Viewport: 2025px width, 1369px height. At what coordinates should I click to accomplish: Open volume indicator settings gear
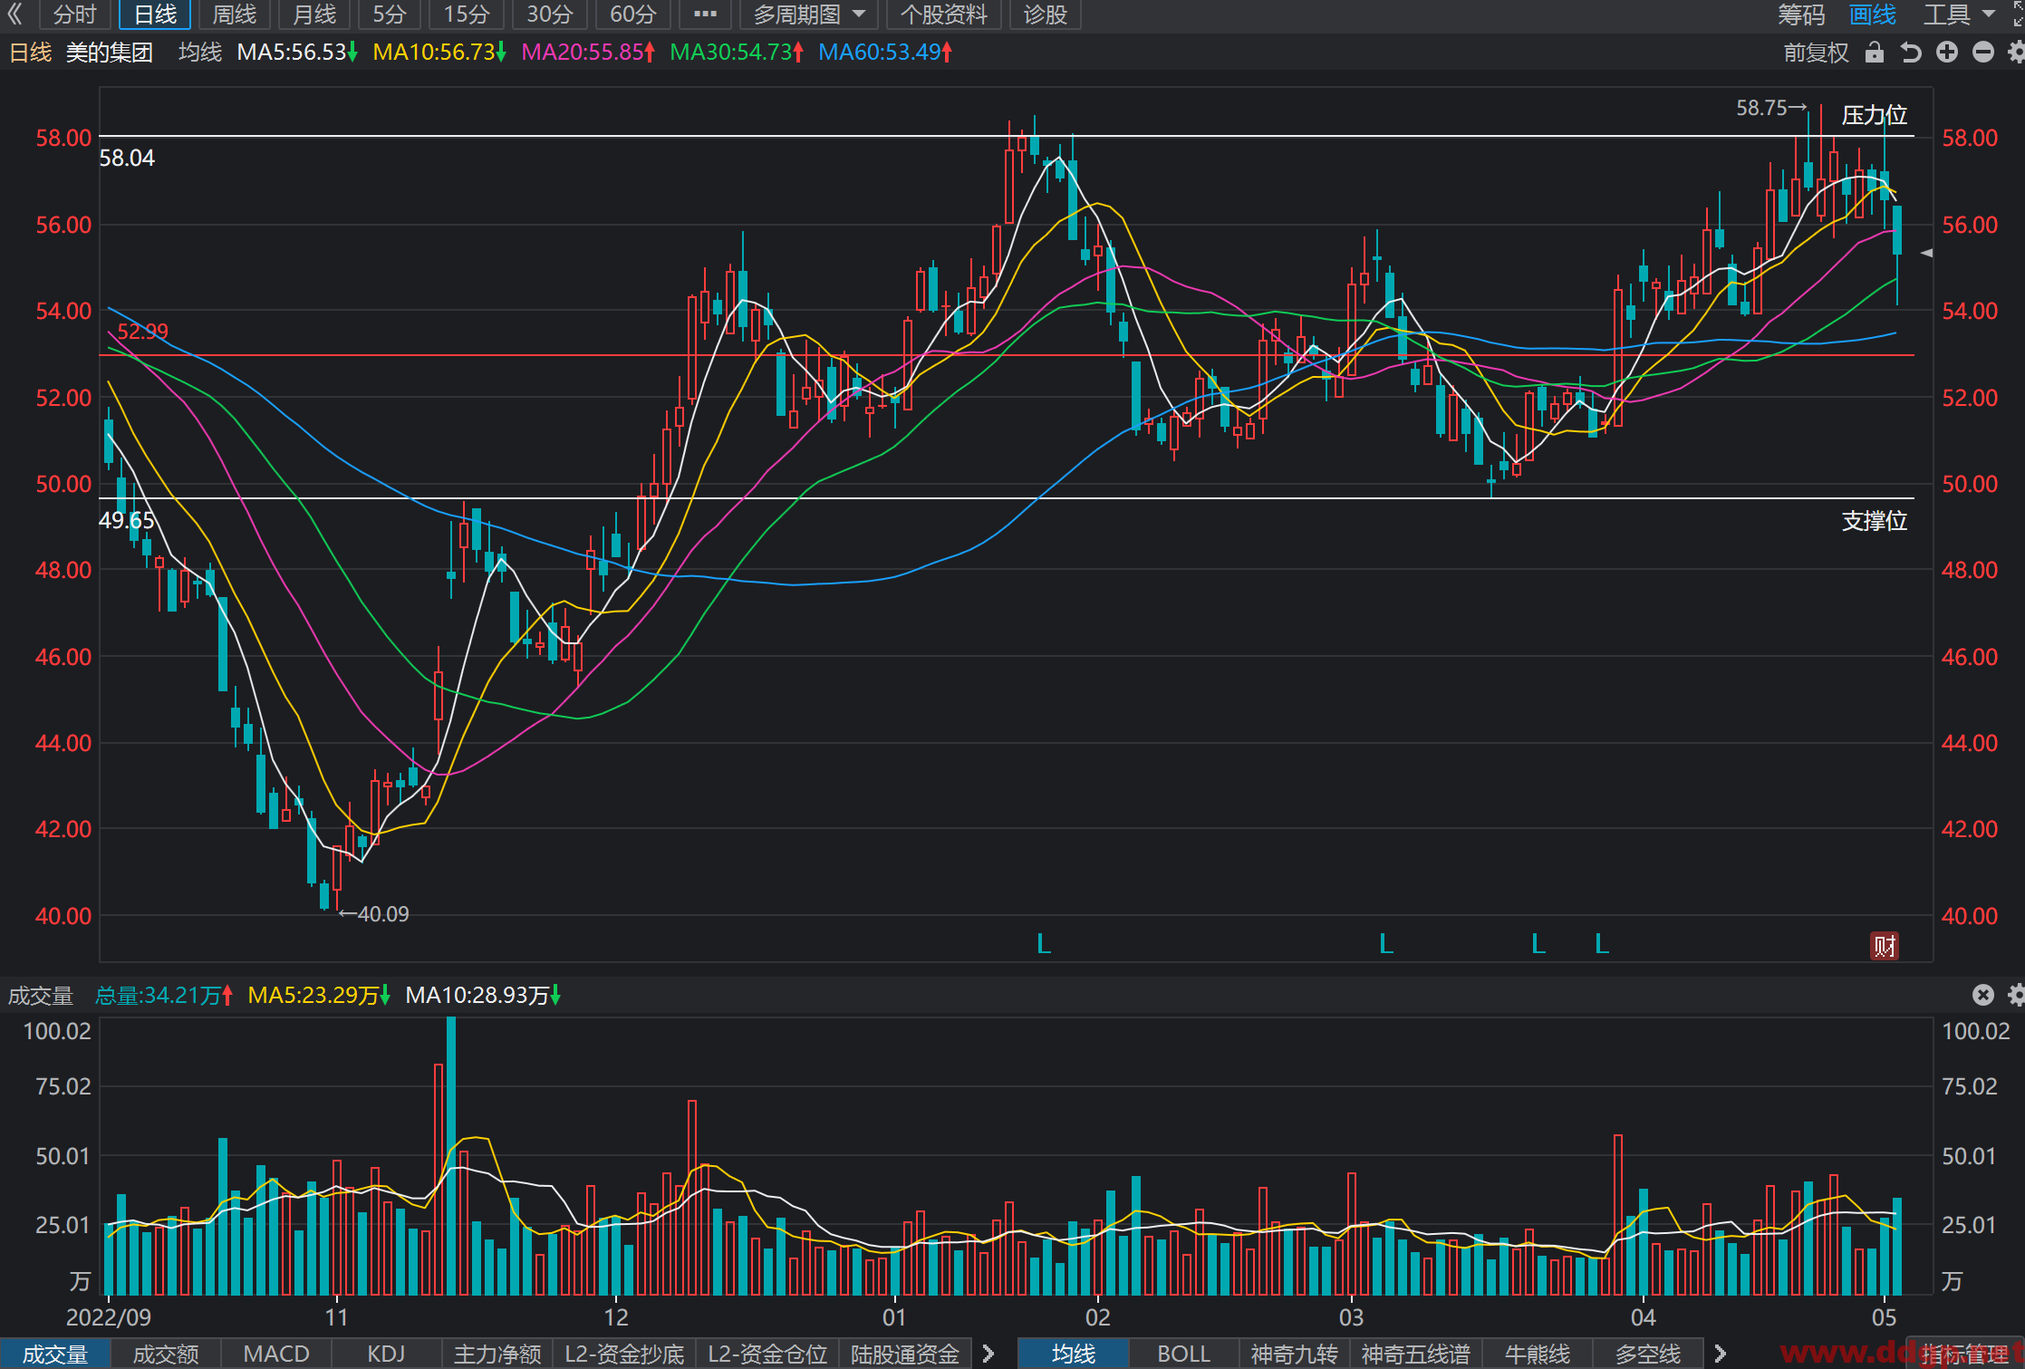coord(2016,995)
